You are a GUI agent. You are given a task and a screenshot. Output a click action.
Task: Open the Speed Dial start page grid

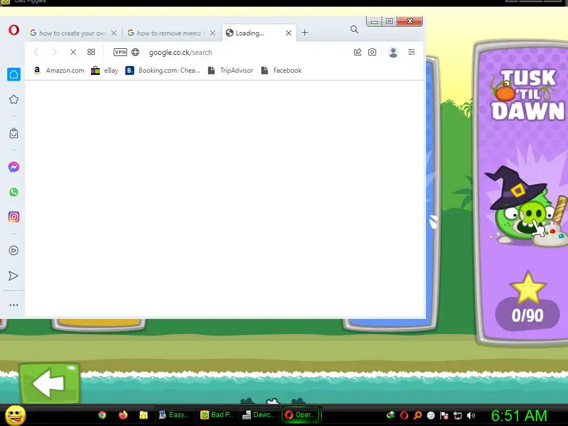point(92,52)
